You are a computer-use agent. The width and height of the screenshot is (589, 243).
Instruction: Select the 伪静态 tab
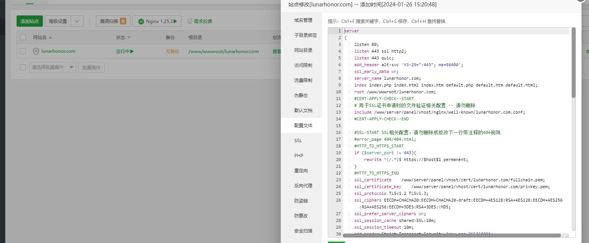pyautogui.click(x=301, y=96)
